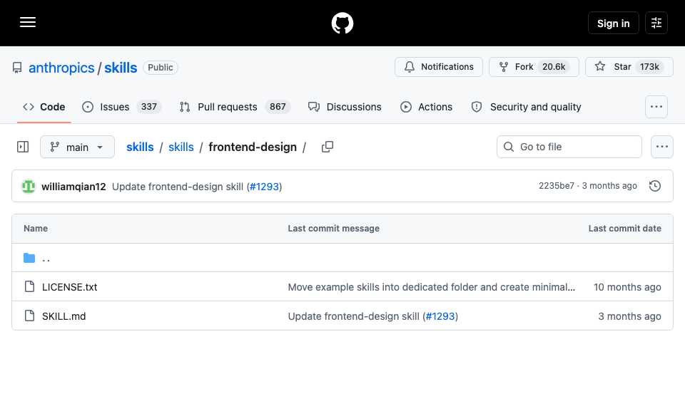Open commit 2235be7
The width and height of the screenshot is (685, 406).
(x=556, y=186)
